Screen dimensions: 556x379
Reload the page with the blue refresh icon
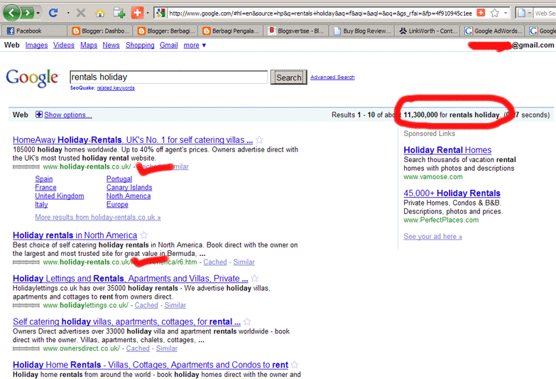[53, 13]
